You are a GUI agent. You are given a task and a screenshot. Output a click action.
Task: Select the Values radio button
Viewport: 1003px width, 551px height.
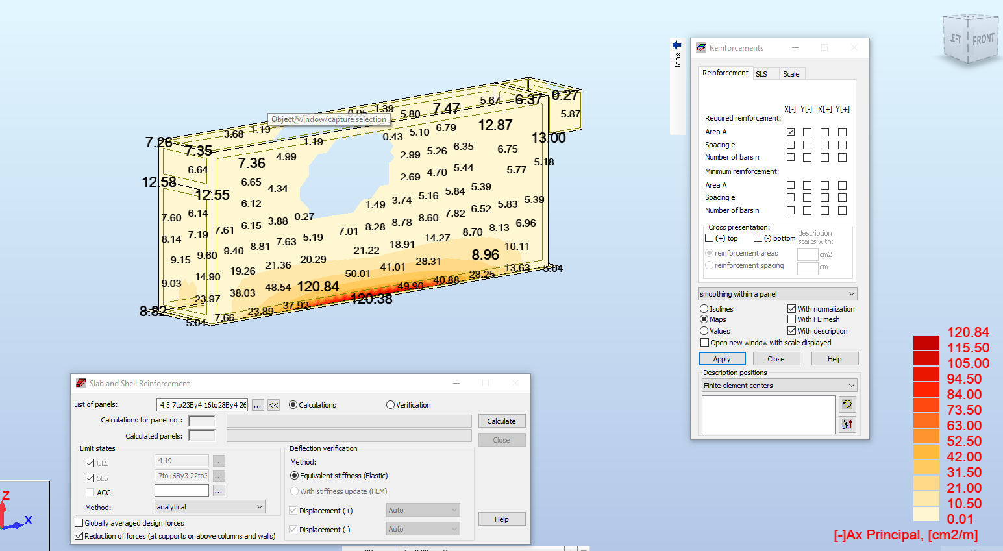tap(704, 331)
